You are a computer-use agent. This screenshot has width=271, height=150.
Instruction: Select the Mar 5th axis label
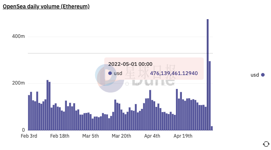point(91,136)
